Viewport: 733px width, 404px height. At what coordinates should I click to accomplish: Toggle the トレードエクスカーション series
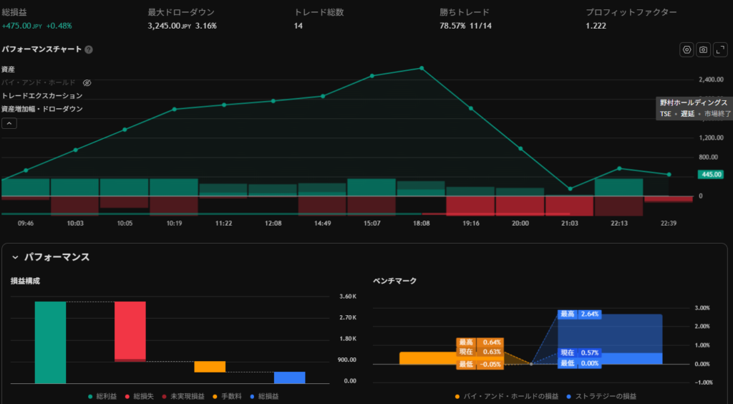pos(42,96)
